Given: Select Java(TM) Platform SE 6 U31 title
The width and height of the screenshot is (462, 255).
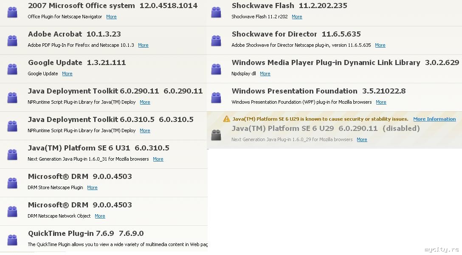Looking at the screenshot, I should [99, 148].
